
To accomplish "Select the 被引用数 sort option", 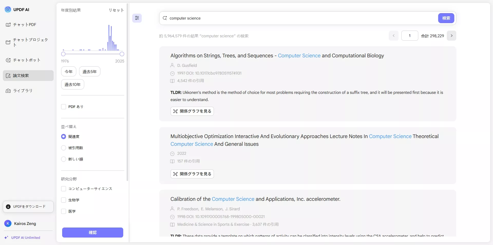I will (x=64, y=148).
